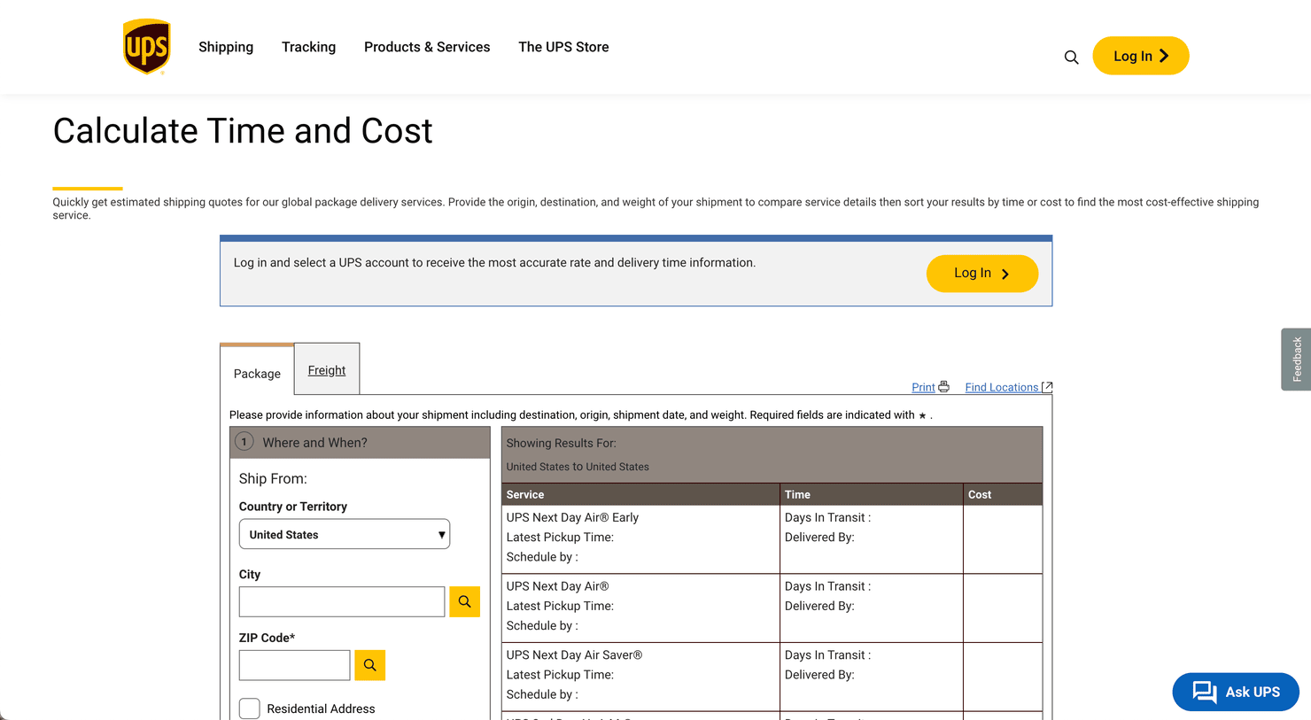Click the 'UPS Next Day Air® Early' service text
Screen dimensions: 1311x720
[572, 517]
